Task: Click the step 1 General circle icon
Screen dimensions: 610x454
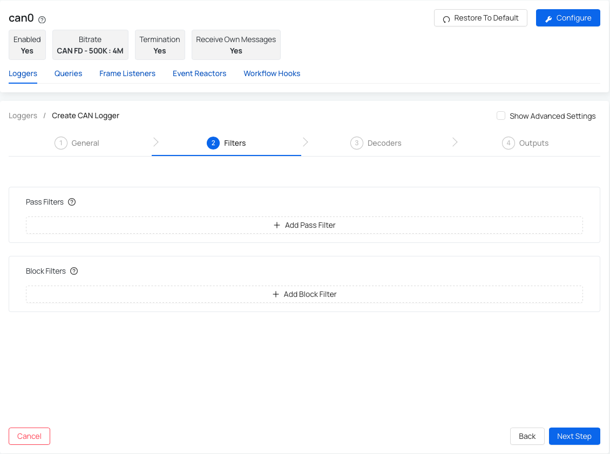Action: pos(60,143)
